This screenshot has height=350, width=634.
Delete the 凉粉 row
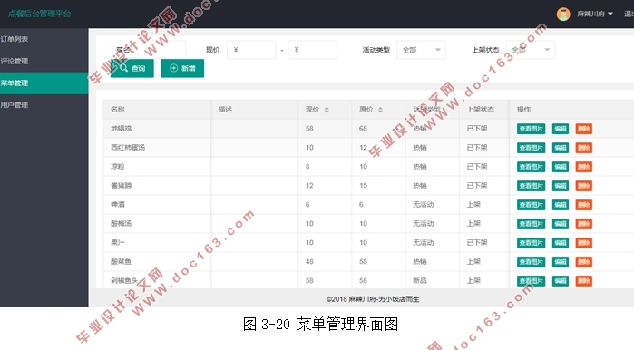coord(584,167)
